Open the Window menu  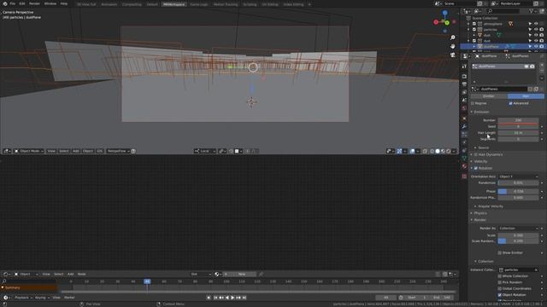point(50,3)
